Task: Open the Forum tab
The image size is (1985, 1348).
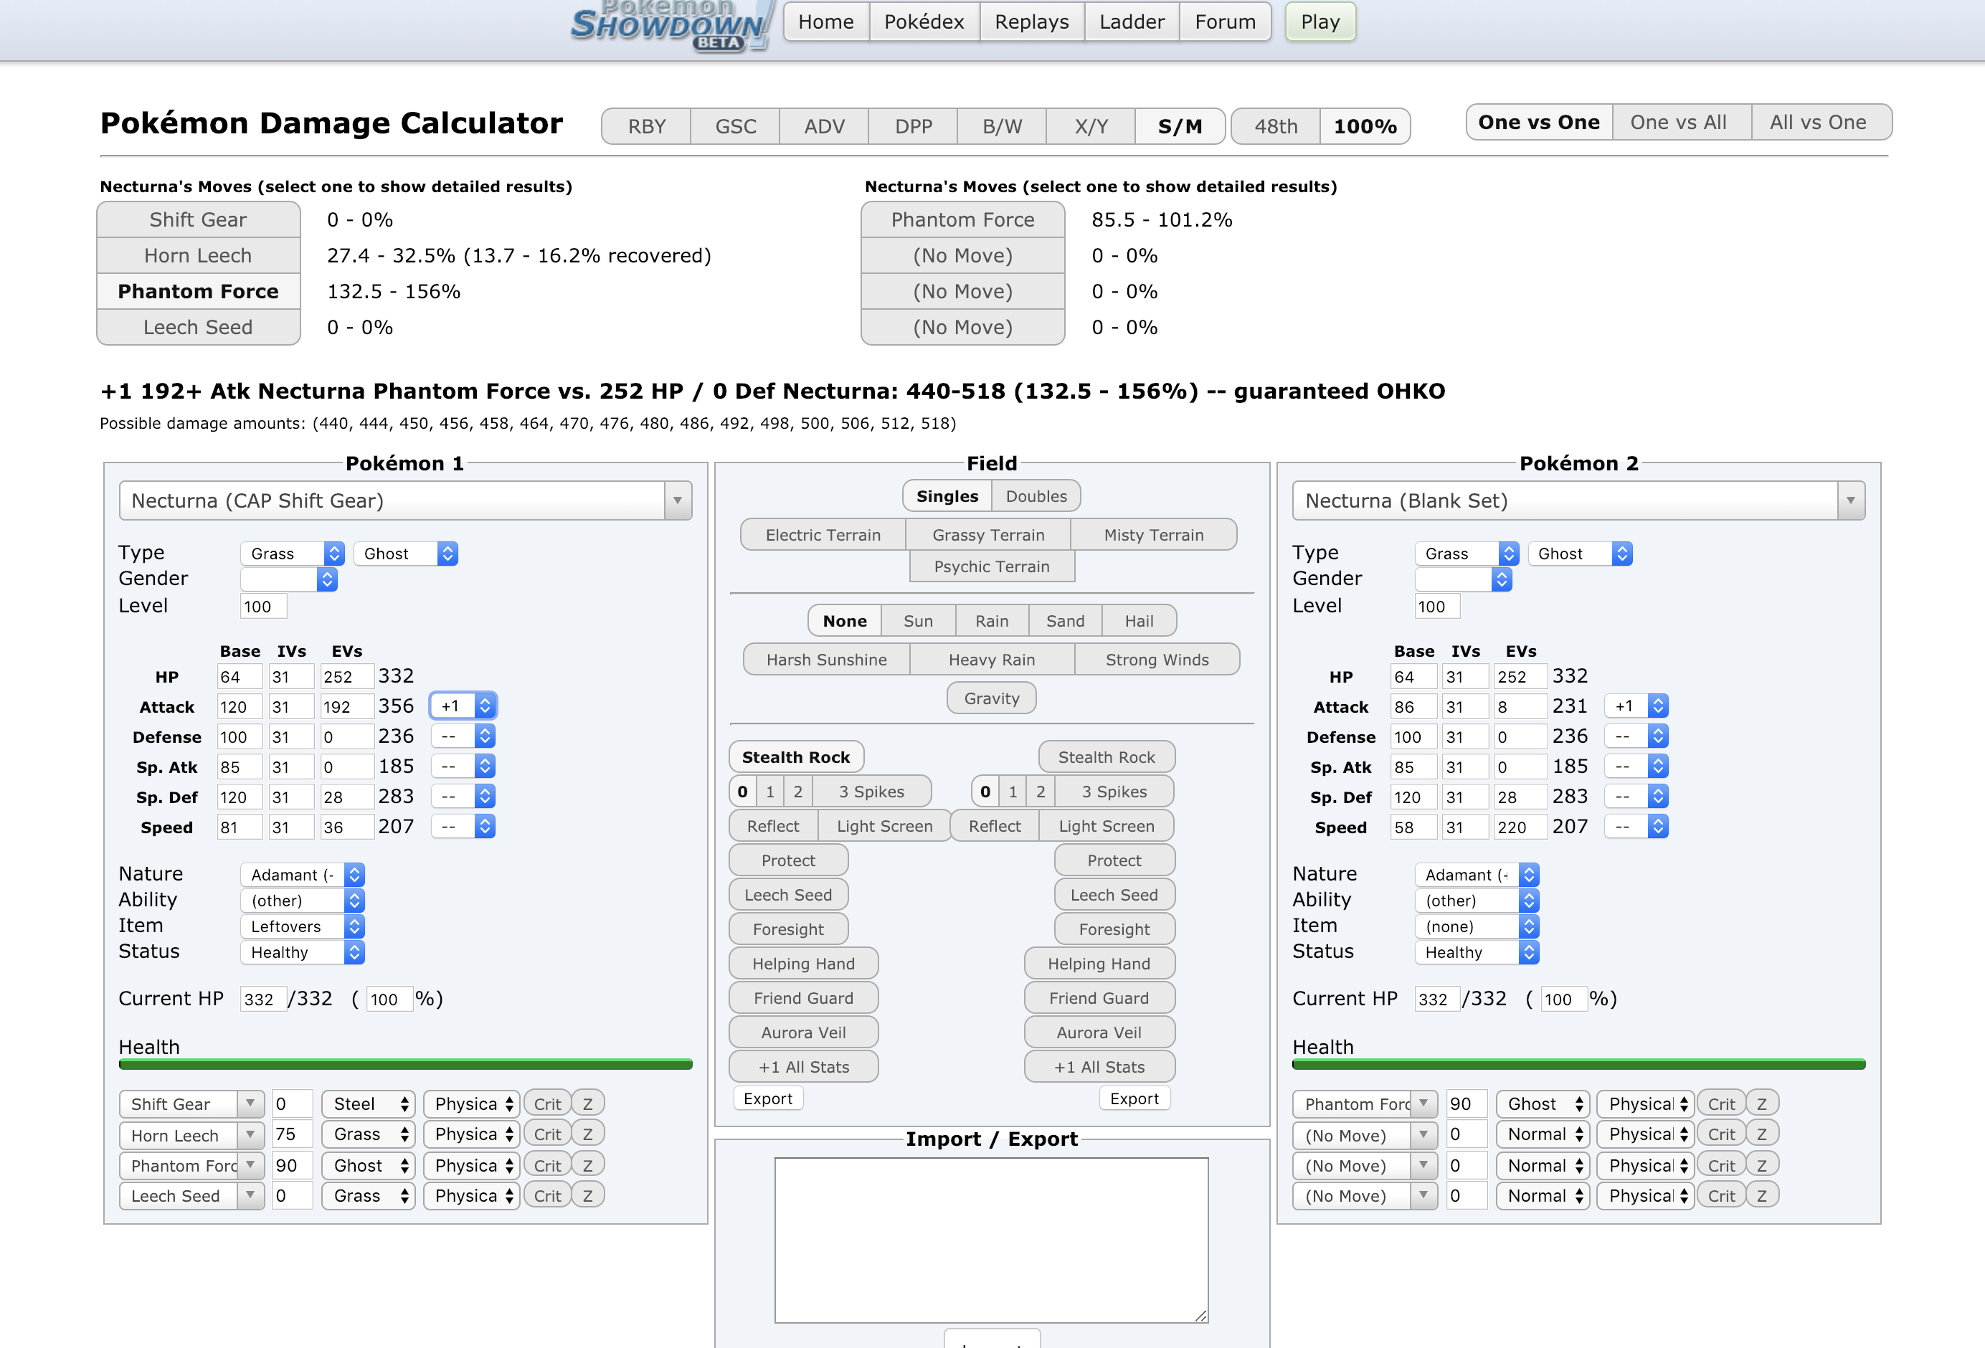Action: click(x=1225, y=22)
